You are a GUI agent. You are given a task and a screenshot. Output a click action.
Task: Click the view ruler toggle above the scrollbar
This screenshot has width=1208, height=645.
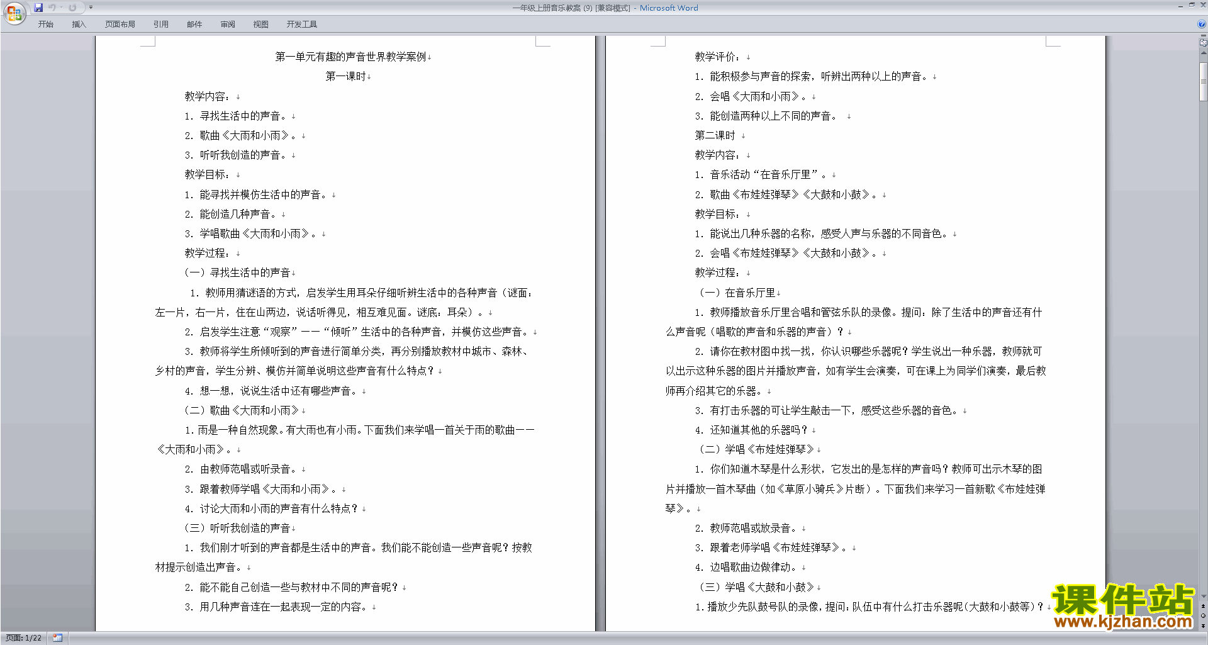1203,43
